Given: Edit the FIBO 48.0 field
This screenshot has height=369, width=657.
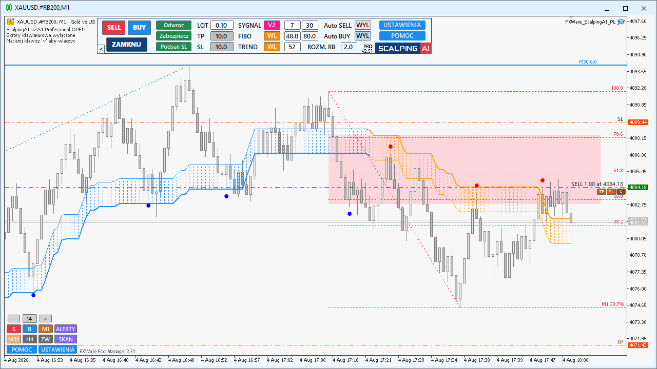Looking at the screenshot, I should pos(293,36).
